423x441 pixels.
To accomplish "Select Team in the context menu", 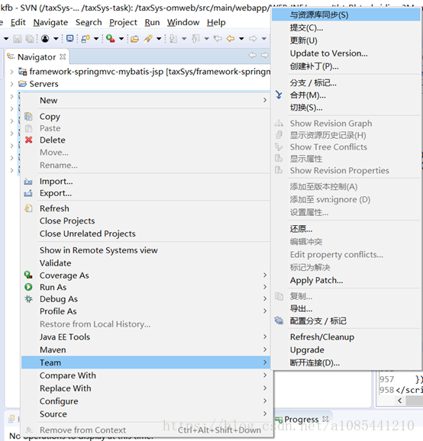I will (146, 362).
